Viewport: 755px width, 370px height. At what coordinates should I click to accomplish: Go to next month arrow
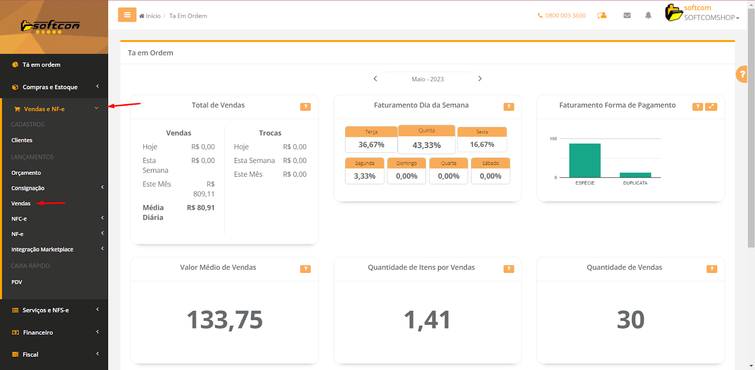tap(480, 79)
